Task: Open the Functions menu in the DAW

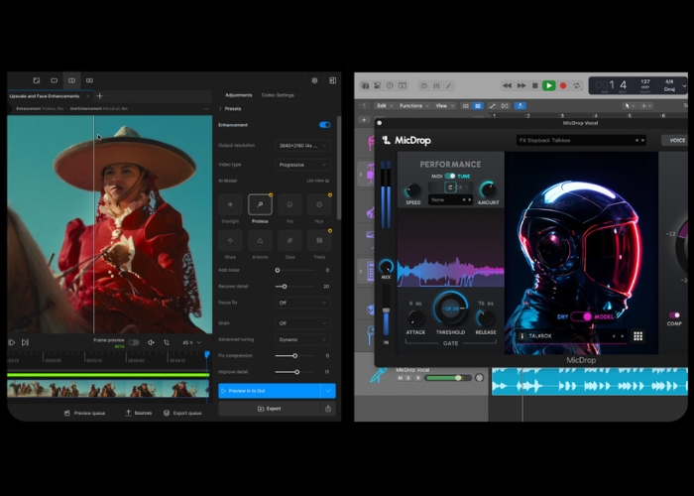Action: point(413,106)
